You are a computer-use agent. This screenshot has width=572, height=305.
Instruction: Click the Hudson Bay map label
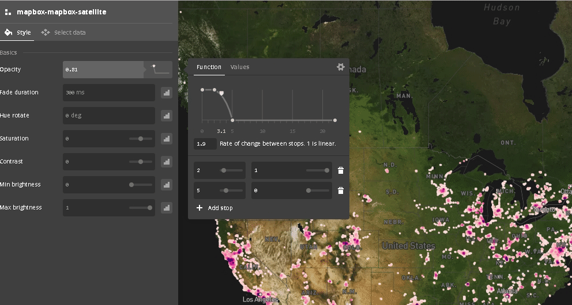[x=502, y=14]
